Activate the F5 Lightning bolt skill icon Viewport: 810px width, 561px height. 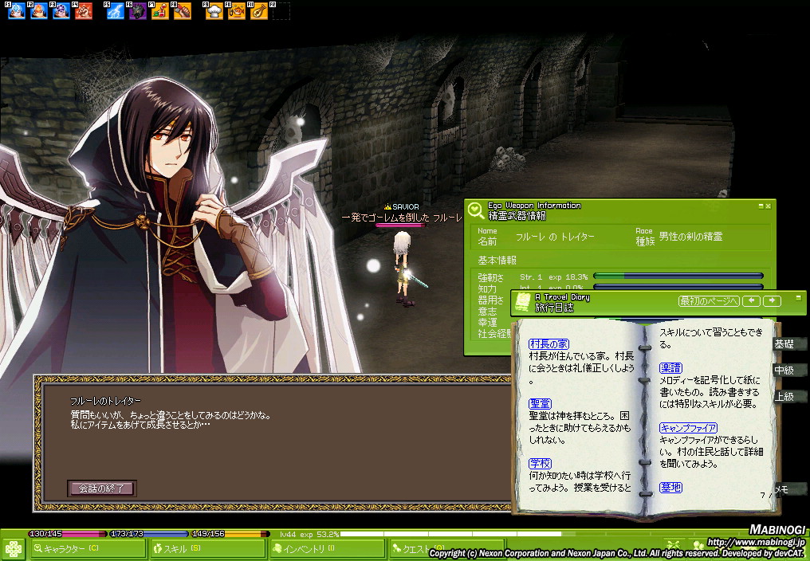[x=115, y=11]
